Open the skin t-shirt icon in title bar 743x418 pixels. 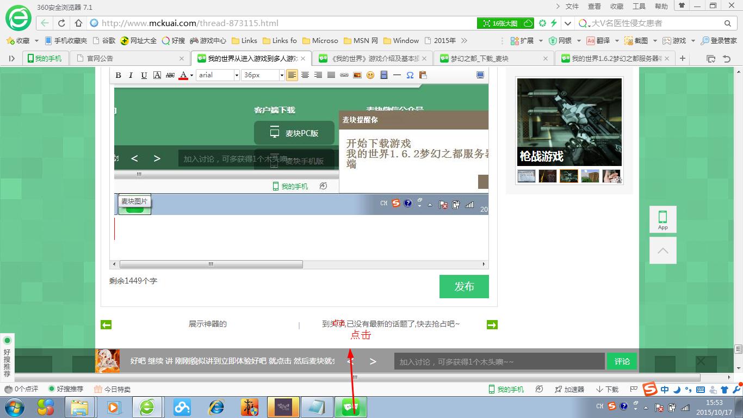[x=680, y=5]
